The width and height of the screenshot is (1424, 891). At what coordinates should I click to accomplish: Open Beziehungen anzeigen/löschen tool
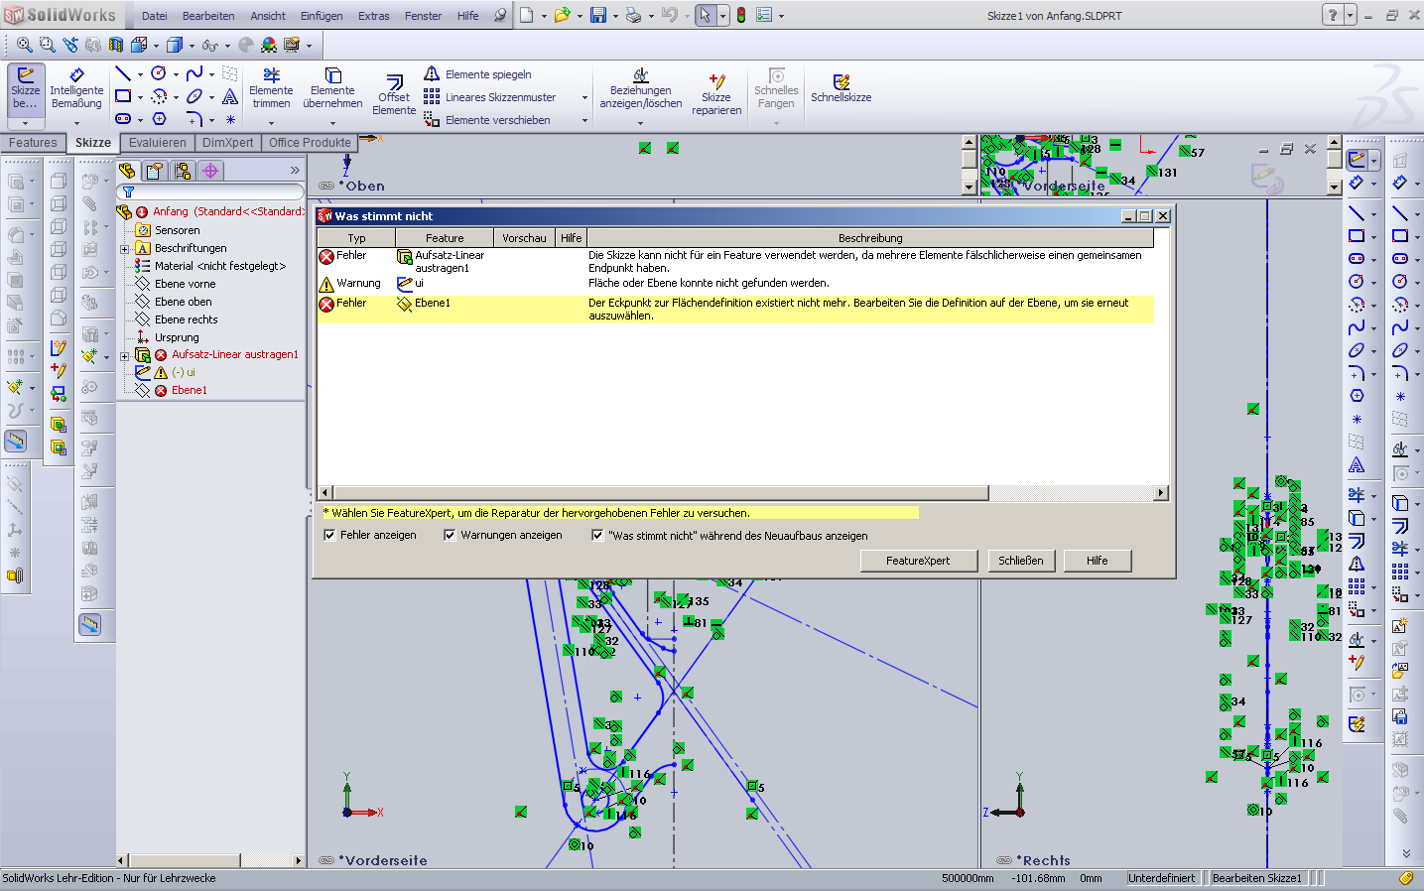click(641, 88)
